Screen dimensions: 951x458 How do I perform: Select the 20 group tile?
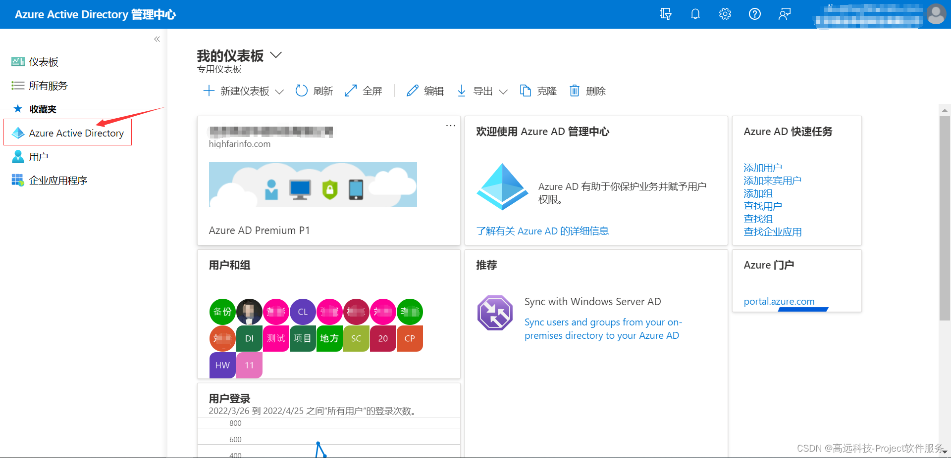point(383,338)
